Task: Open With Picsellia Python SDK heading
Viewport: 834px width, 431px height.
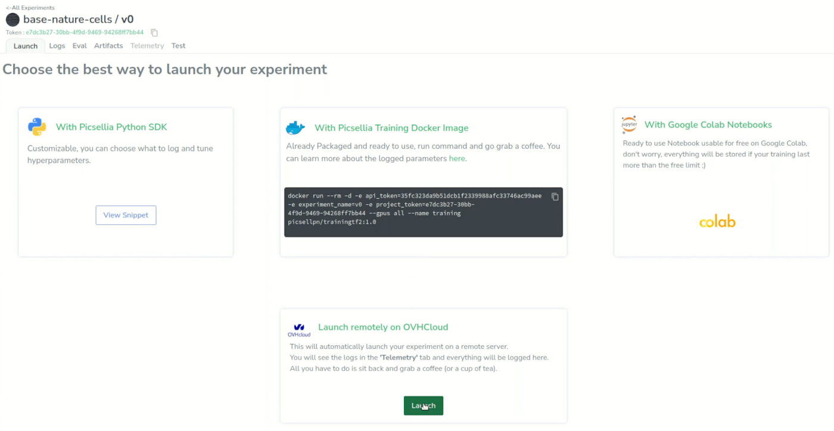Action: tap(111, 127)
